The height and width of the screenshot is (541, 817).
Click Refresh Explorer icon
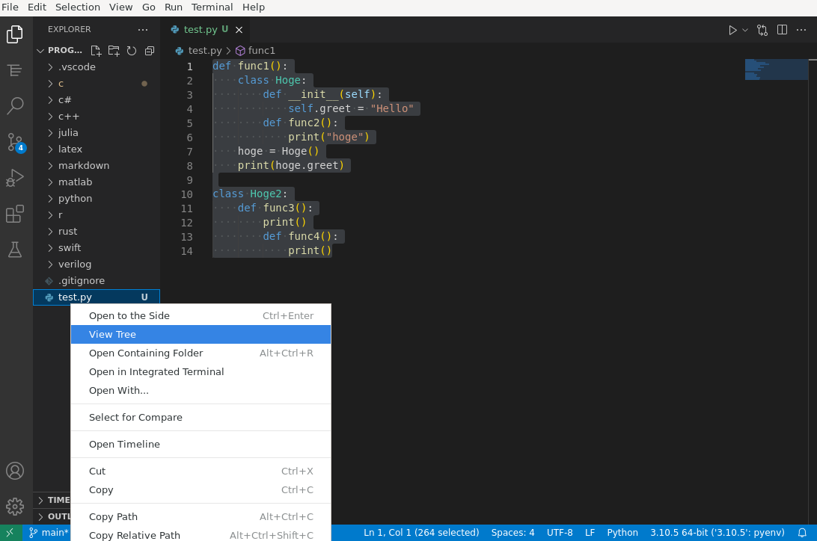(x=132, y=50)
